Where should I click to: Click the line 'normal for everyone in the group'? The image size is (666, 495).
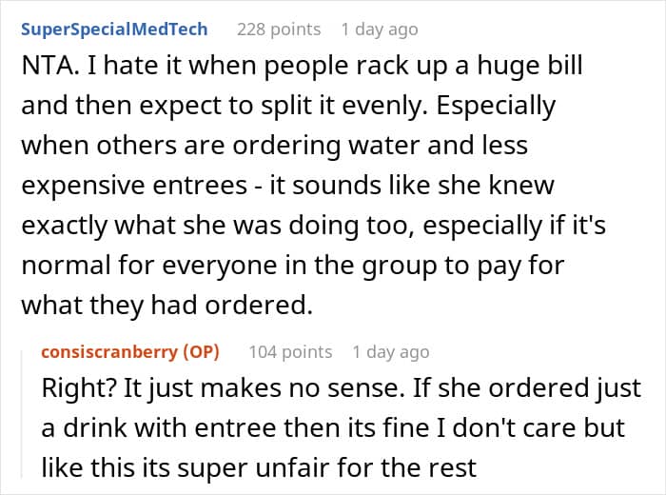[293, 266]
